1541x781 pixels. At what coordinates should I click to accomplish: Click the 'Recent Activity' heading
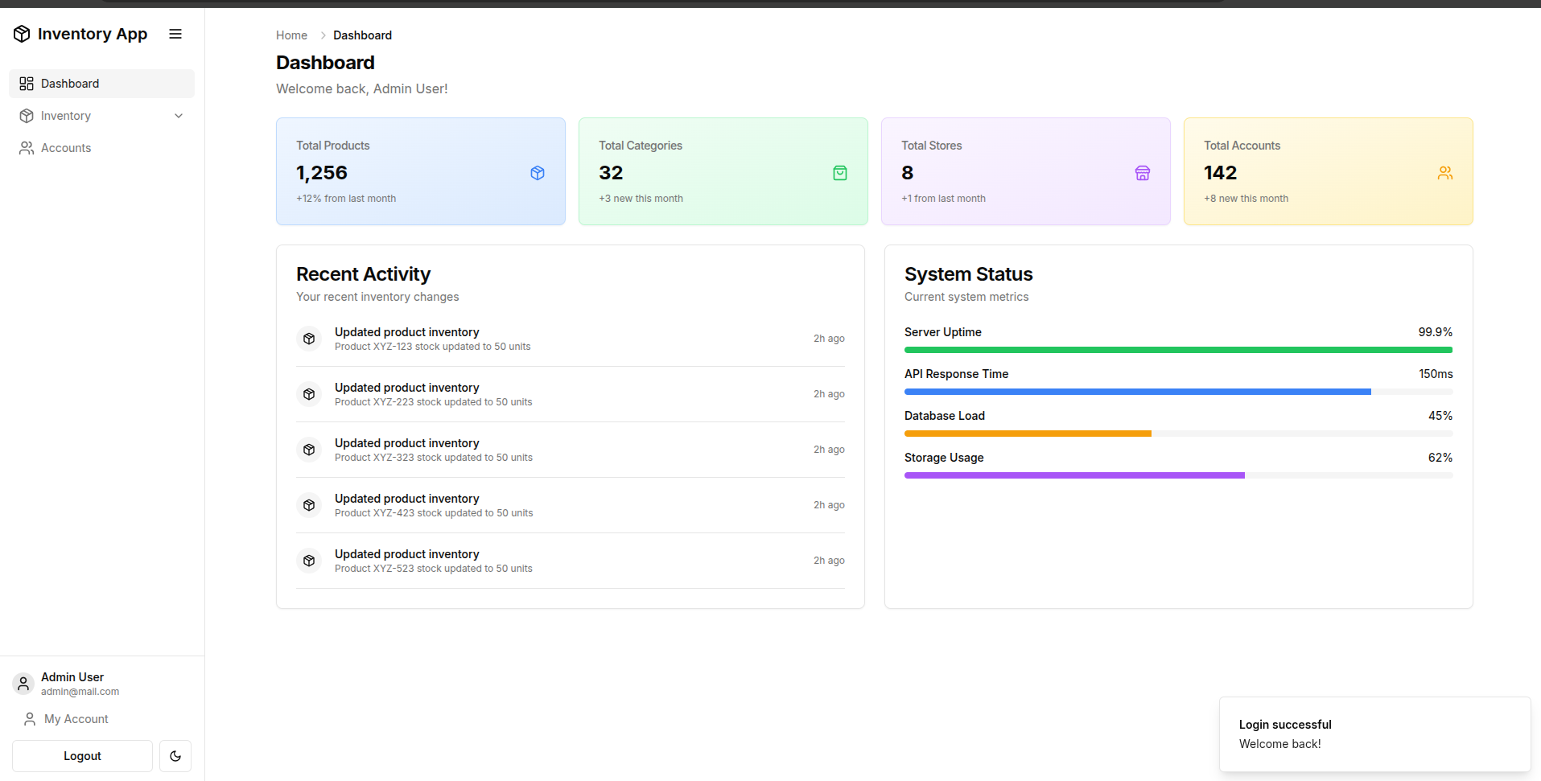pyautogui.click(x=363, y=274)
